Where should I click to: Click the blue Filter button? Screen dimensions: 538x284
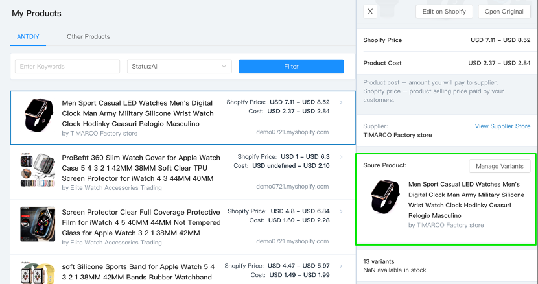(x=291, y=67)
